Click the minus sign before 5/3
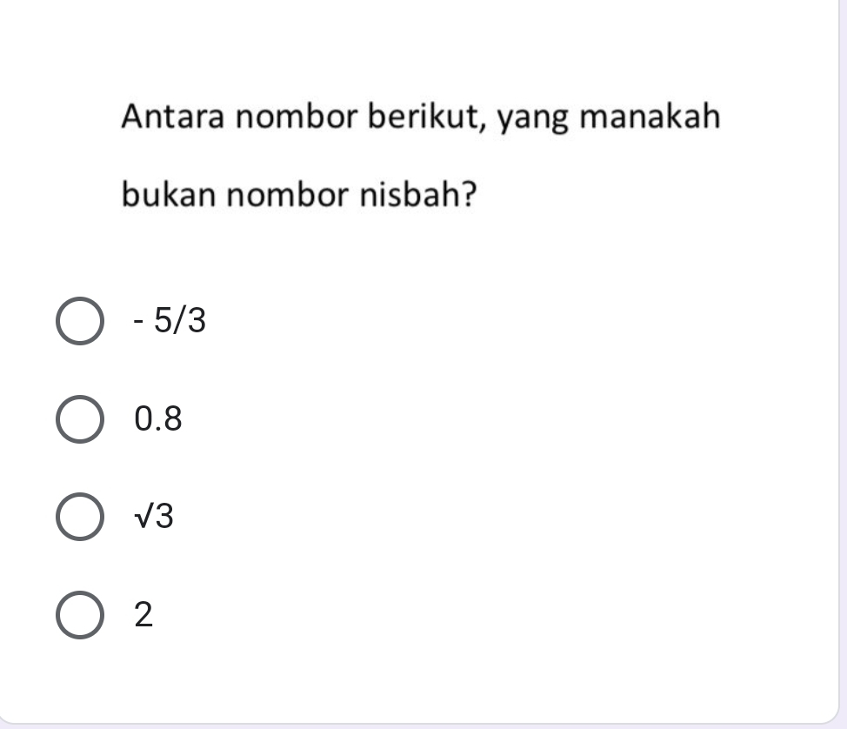The height and width of the screenshot is (729, 847). 139,324
